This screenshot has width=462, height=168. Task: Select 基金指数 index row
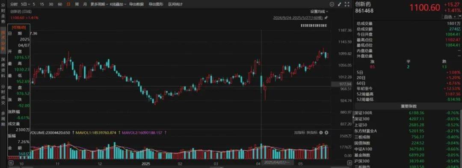[x=408, y=155]
